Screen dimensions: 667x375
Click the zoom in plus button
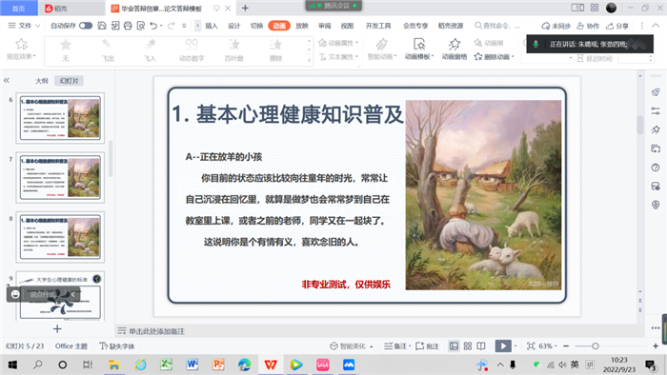tap(656, 346)
